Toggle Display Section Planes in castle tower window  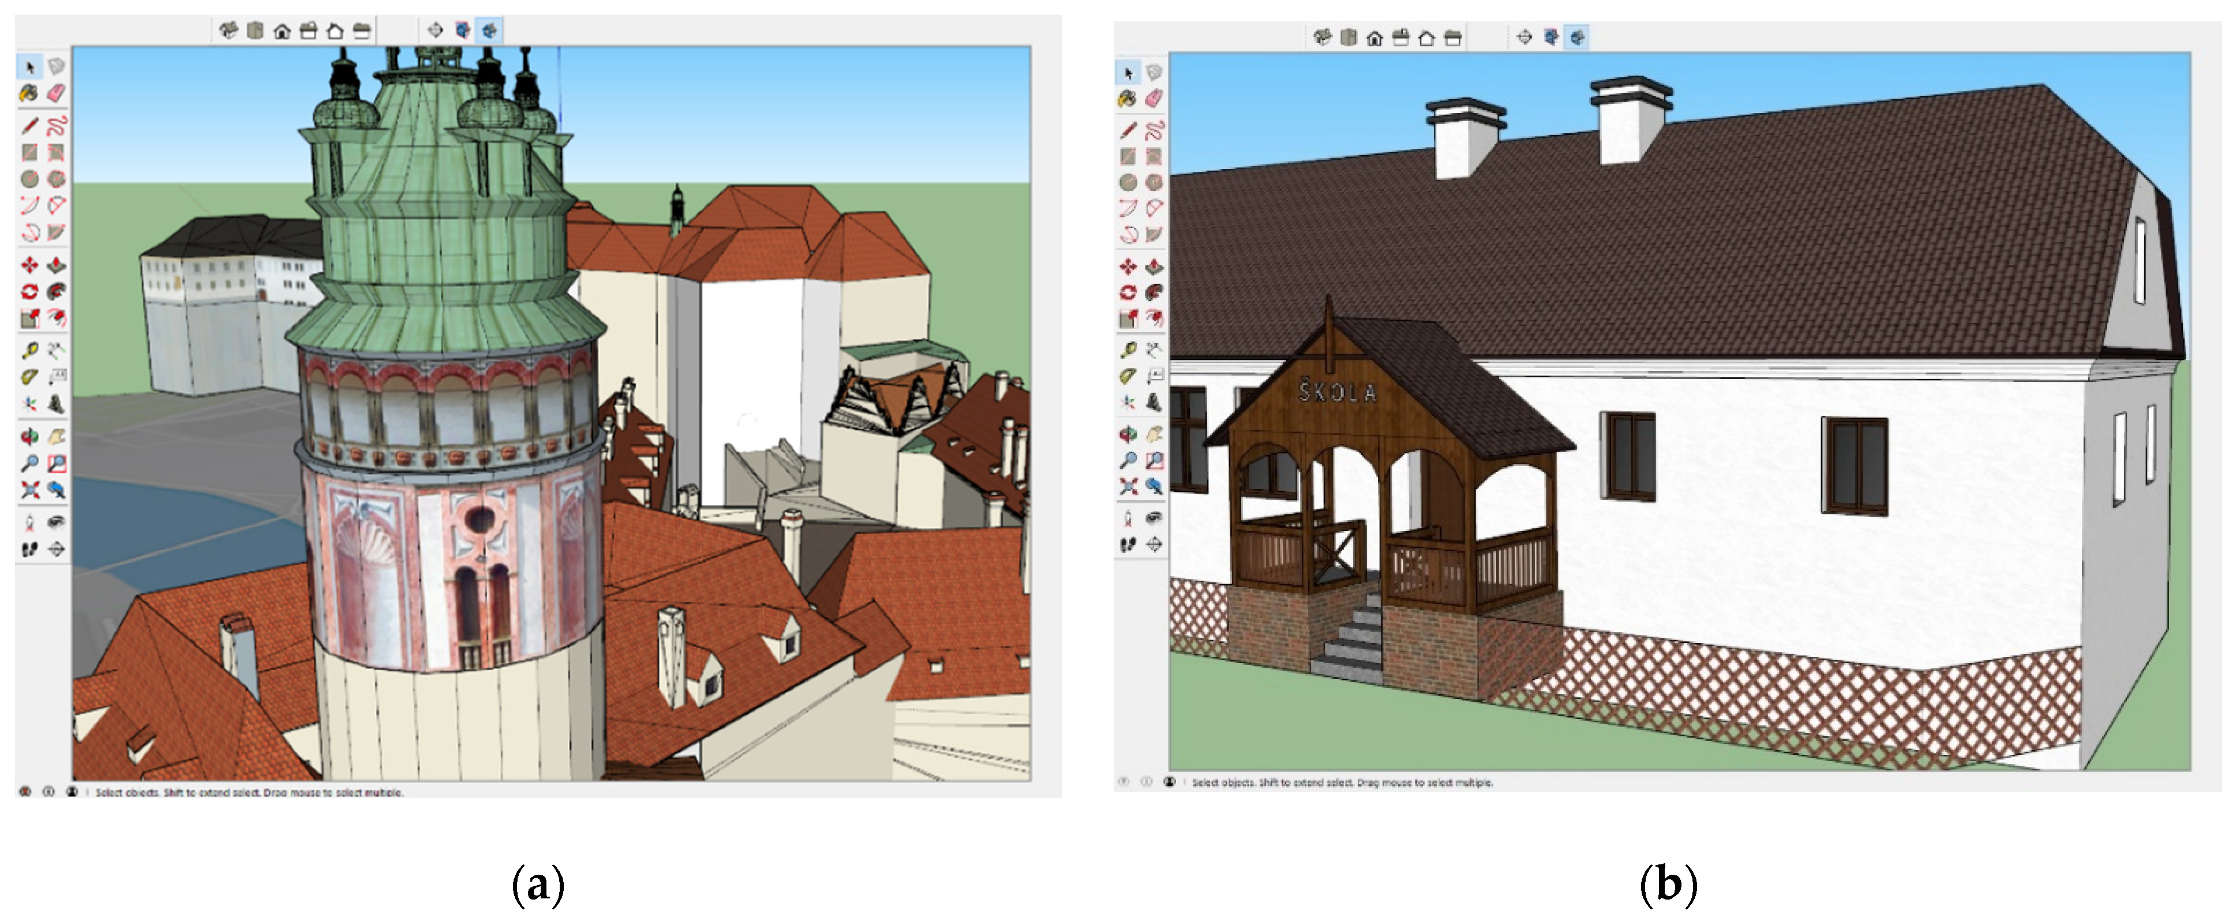coord(463,31)
